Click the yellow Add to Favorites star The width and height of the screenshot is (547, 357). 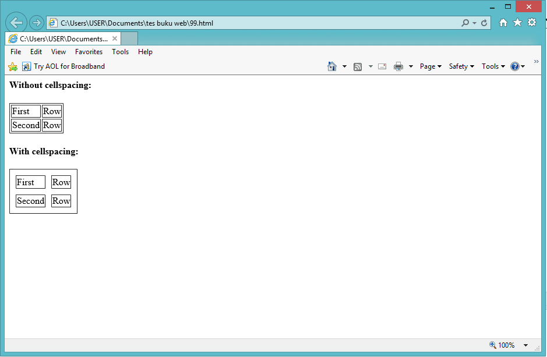click(12, 66)
